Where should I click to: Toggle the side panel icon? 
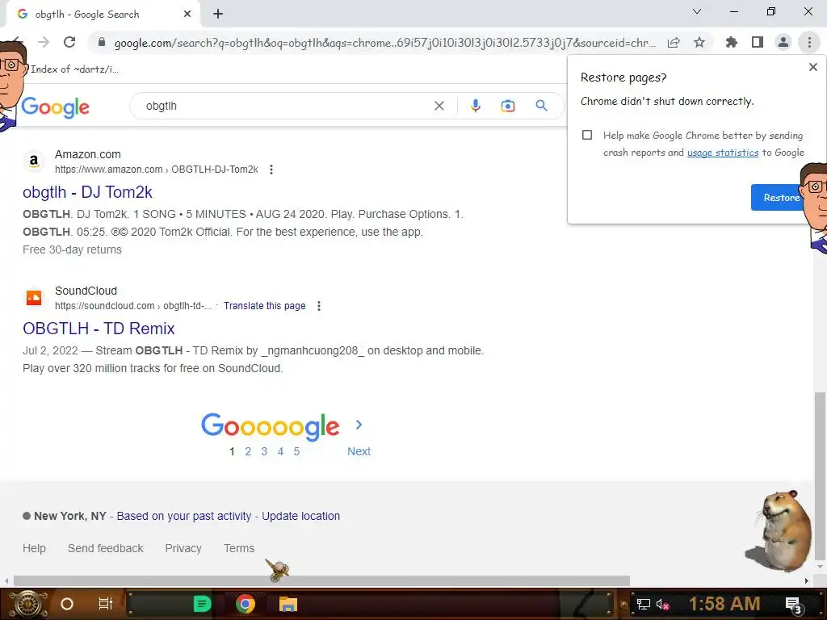758,42
